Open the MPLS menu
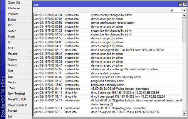 click(18, 48)
